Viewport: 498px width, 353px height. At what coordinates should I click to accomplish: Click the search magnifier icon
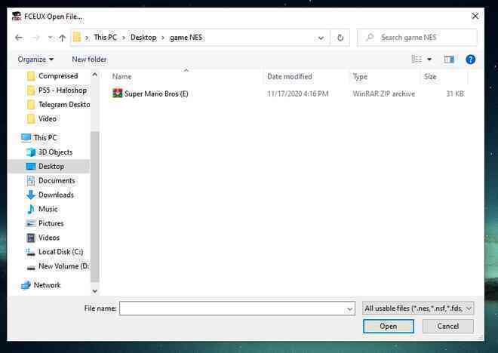coord(370,38)
